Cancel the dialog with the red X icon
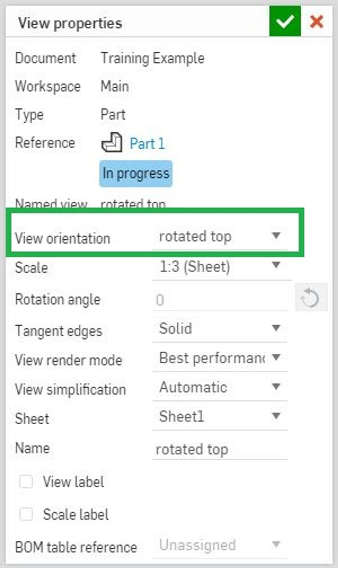The image size is (338, 568). coord(317,22)
